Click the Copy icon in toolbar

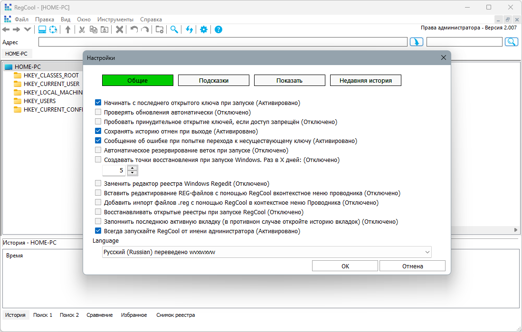pyautogui.click(x=94, y=29)
